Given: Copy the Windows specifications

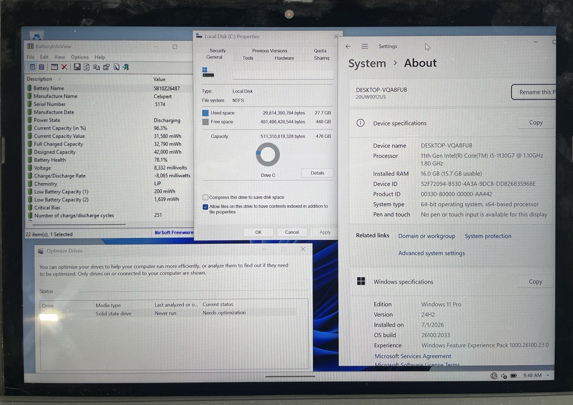Looking at the screenshot, I should [x=535, y=282].
